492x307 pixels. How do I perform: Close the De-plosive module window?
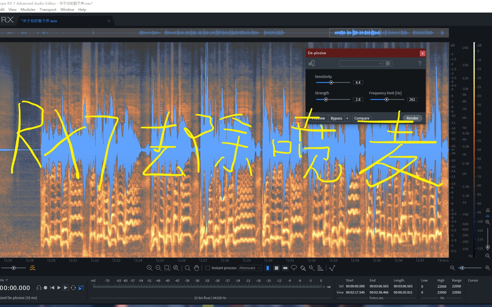(423, 53)
